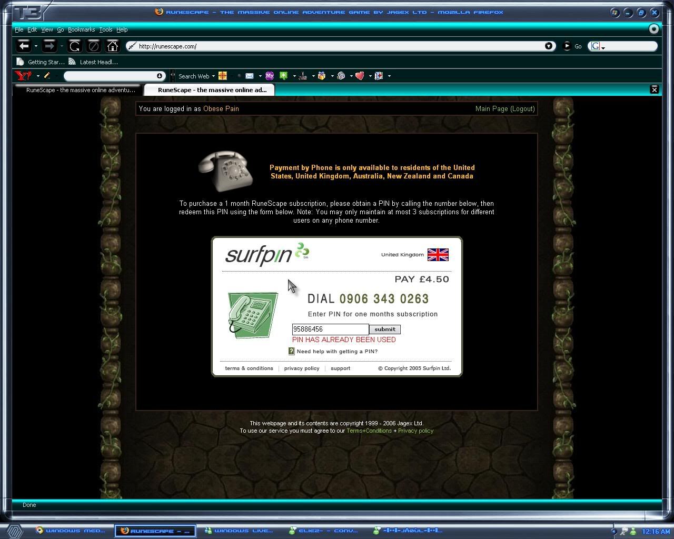The width and height of the screenshot is (674, 539).
Task: Open the address bar history dropdown
Action: click(x=549, y=46)
